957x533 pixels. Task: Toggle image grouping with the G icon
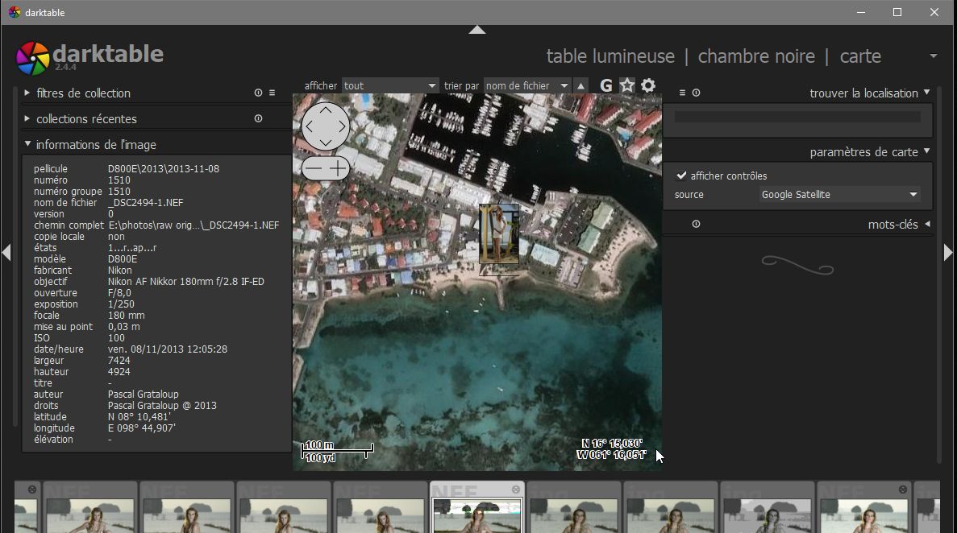(x=605, y=85)
